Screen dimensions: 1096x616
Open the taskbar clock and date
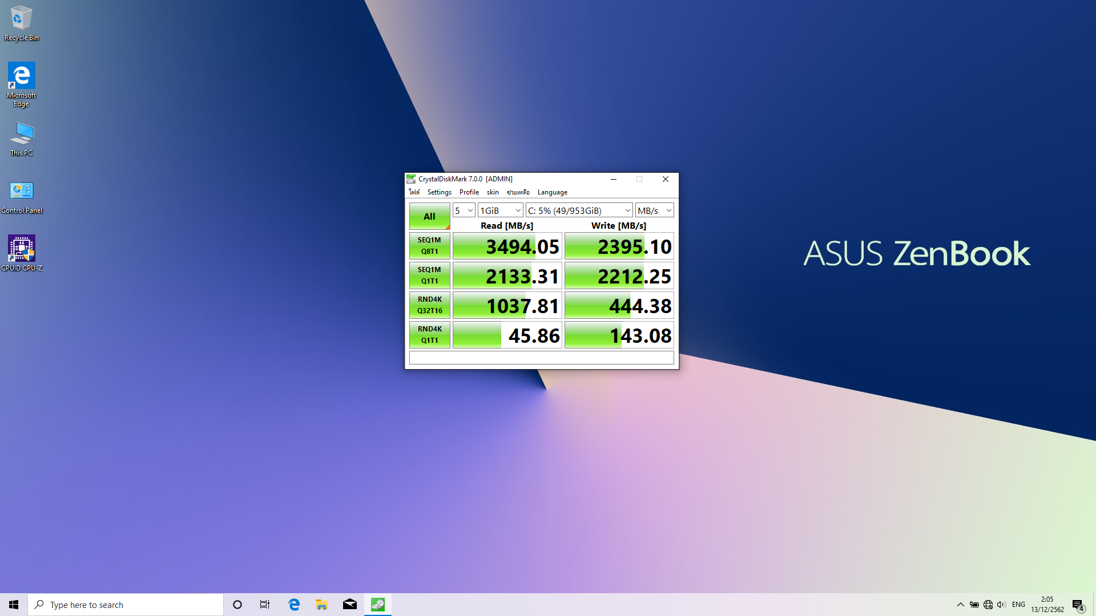click(1047, 605)
